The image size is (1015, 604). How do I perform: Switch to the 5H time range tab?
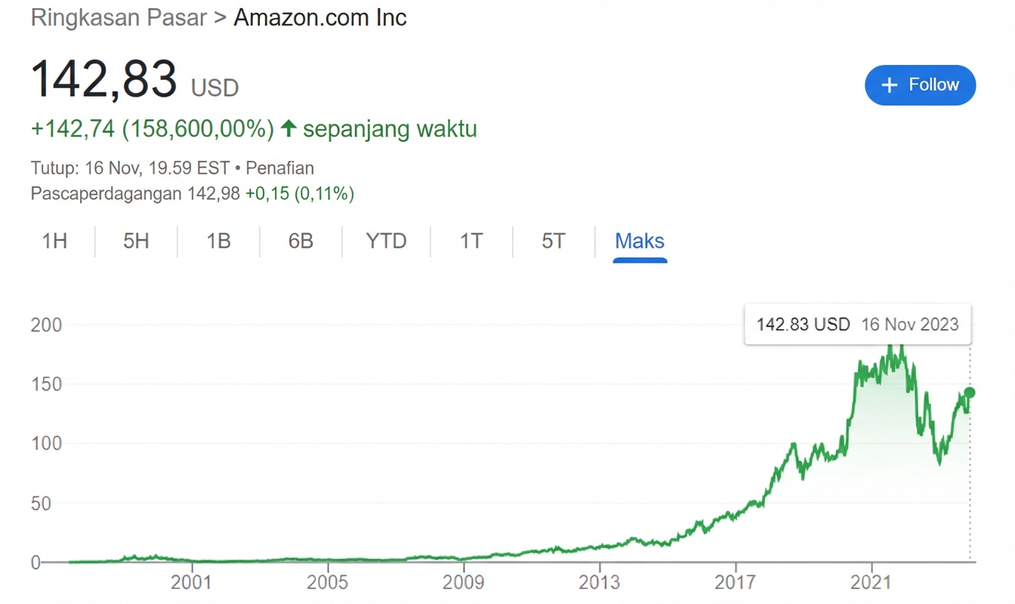coord(135,241)
